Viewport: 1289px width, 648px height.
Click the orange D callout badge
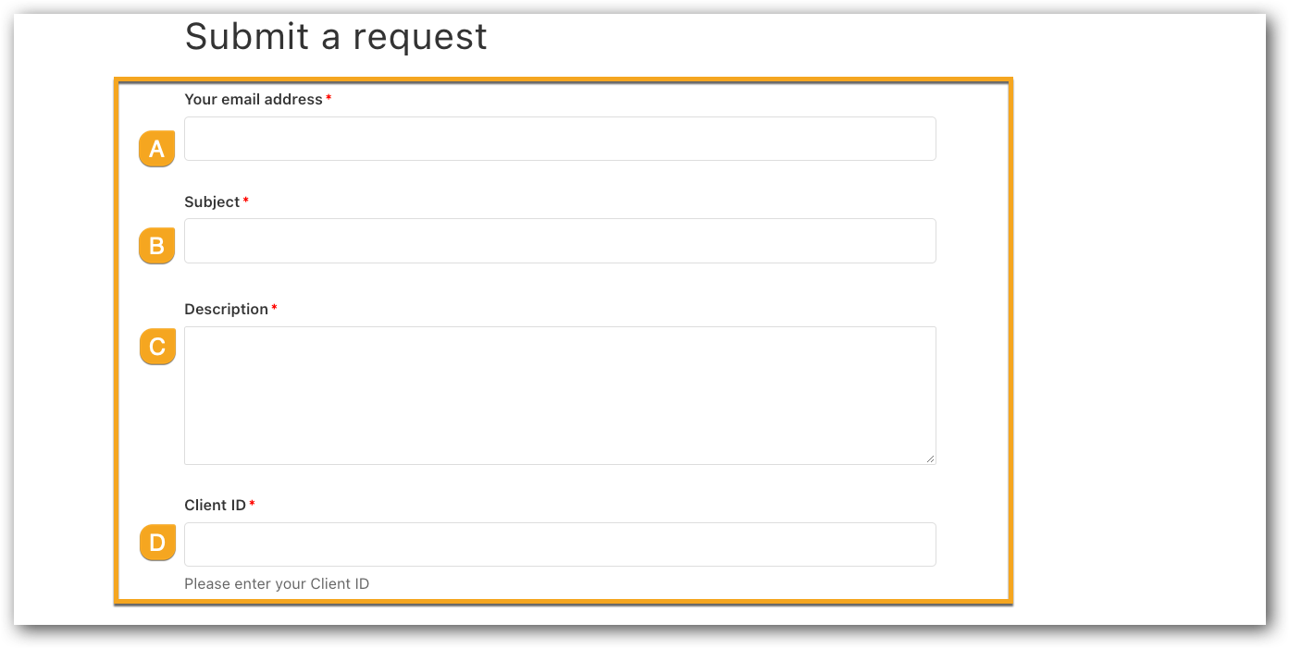point(157,543)
